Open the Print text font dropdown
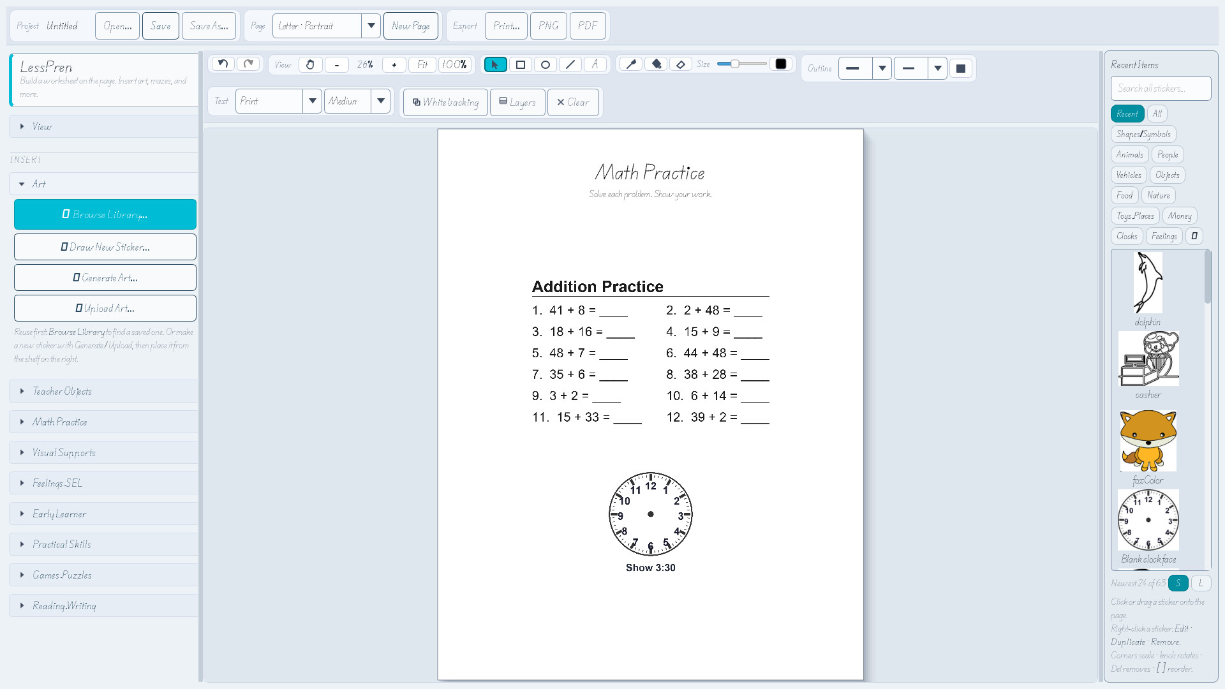 click(278, 101)
